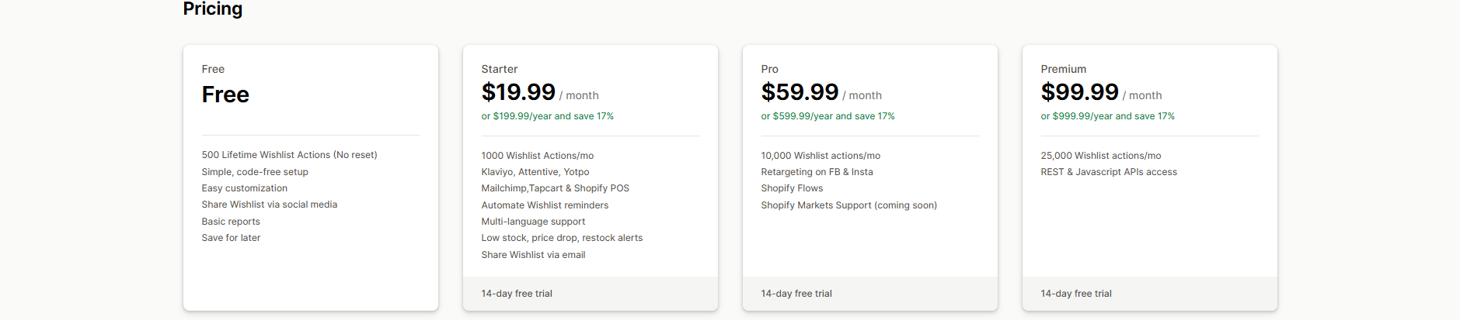Image resolution: width=1460 pixels, height=320 pixels.
Task: Click Premium's 14-day free trial footer
Action: (x=1076, y=294)
